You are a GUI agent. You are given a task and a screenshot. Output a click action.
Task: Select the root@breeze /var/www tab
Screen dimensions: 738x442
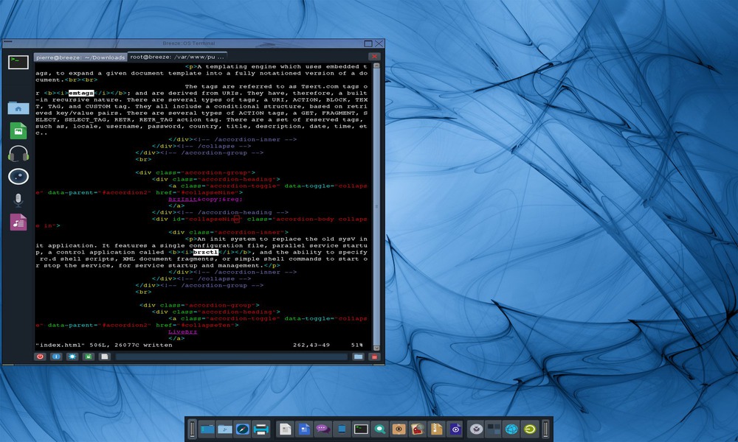tap(177, 57)
